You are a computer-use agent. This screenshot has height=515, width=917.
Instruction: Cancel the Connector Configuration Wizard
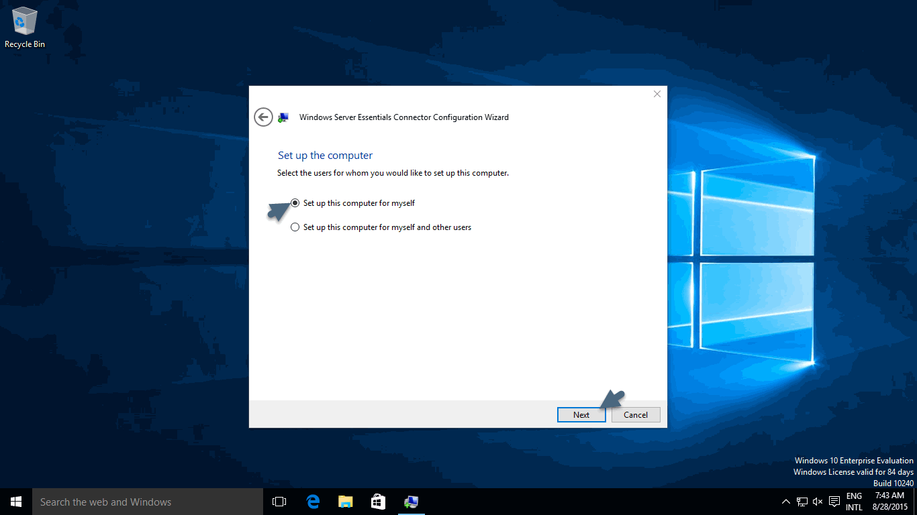tap(636, 415)
